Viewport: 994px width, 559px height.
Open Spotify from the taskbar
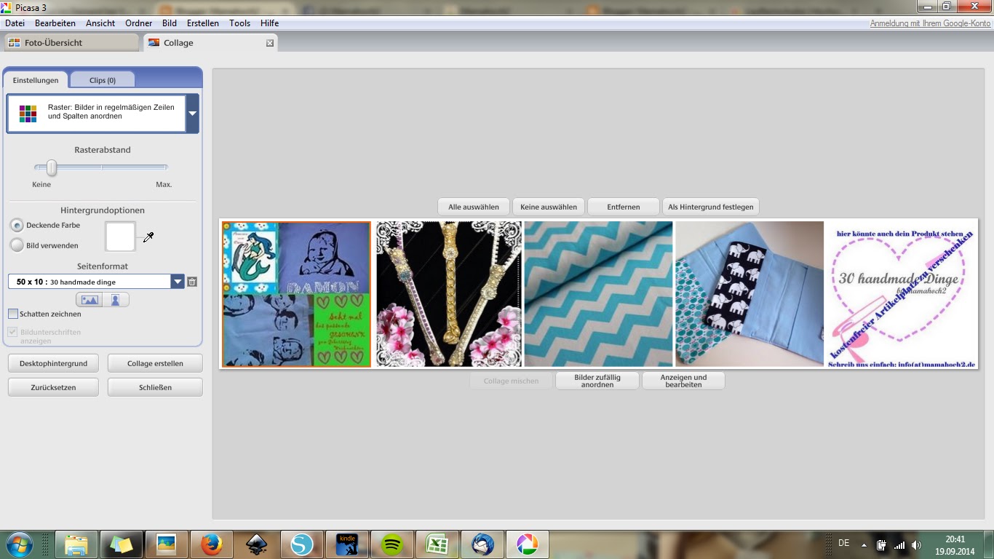coord(392,544)
